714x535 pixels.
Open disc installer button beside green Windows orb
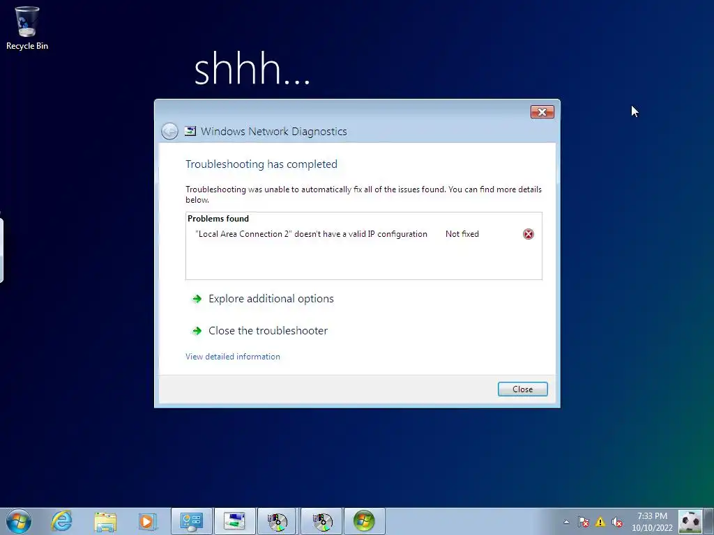click(x=321, y=521)
